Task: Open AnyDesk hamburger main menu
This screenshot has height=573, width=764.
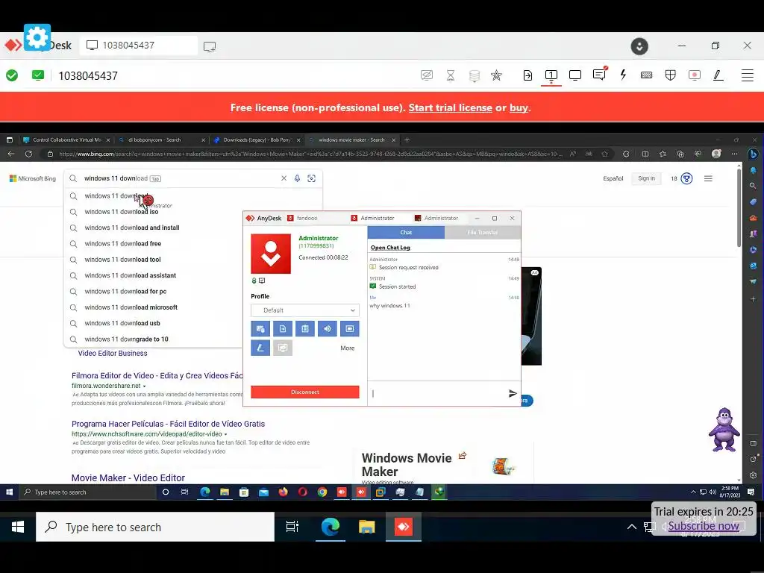Action: [748, 75]
